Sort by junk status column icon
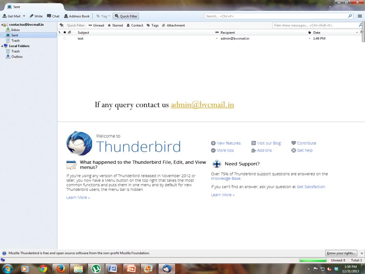The image size is (365, 274). coord(310,32)
